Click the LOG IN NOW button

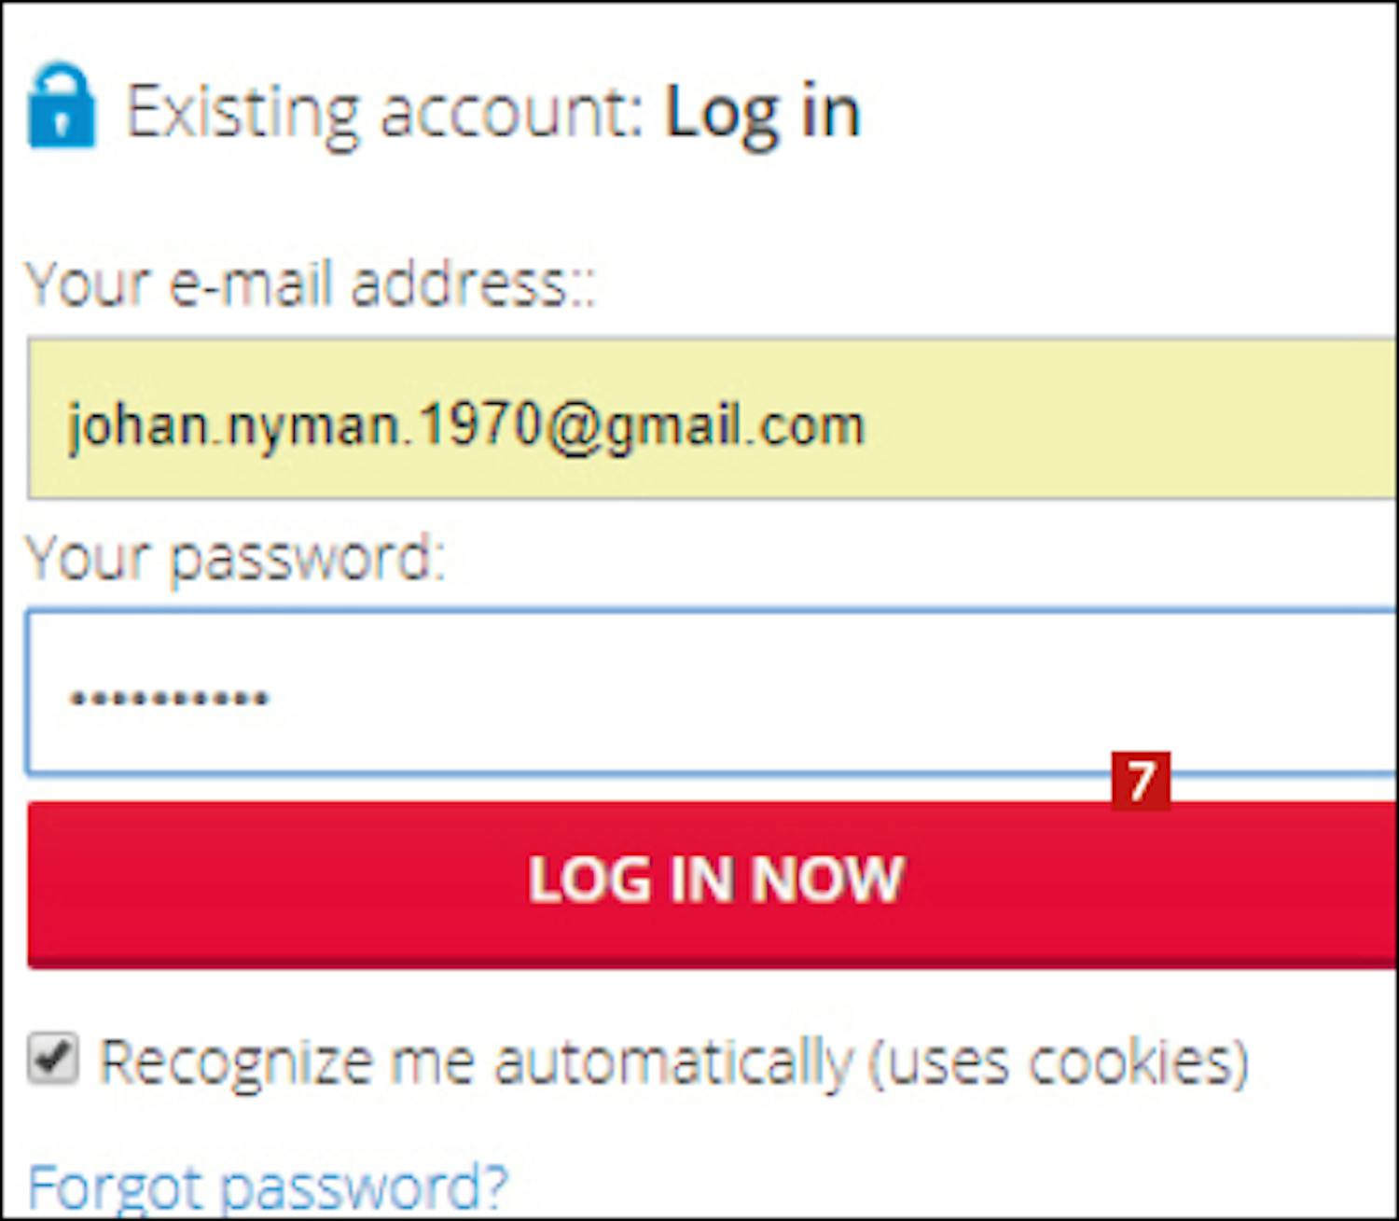[x=713, y=882]
